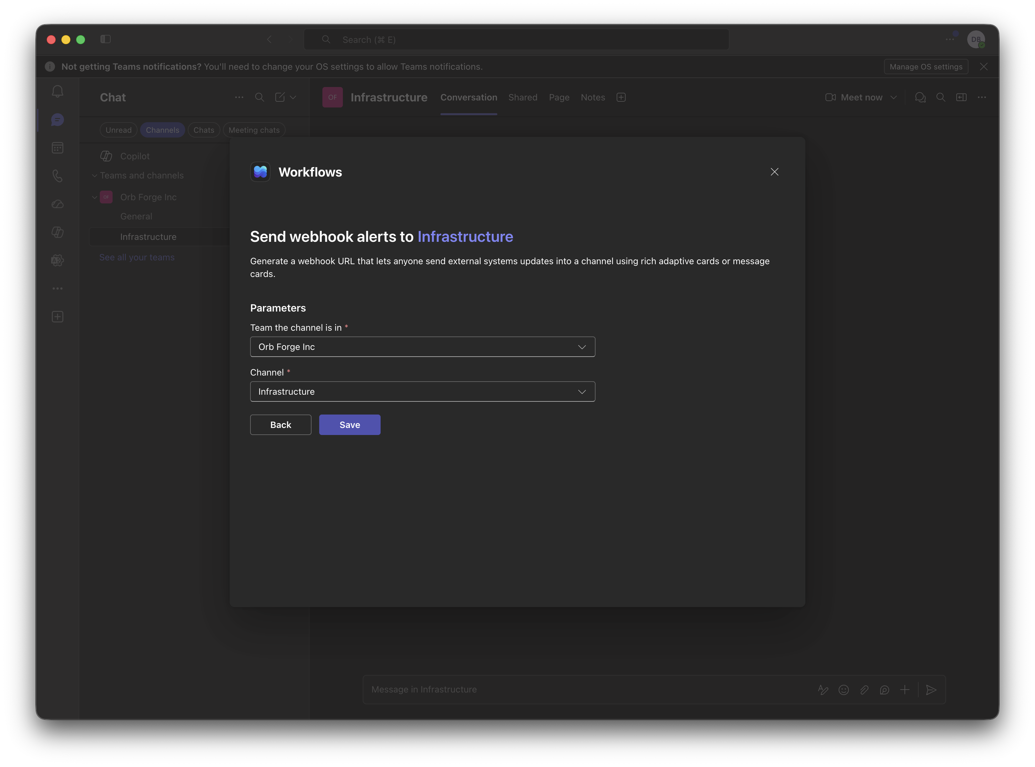Open channel more options ellipsis

[x=982, y=98]
